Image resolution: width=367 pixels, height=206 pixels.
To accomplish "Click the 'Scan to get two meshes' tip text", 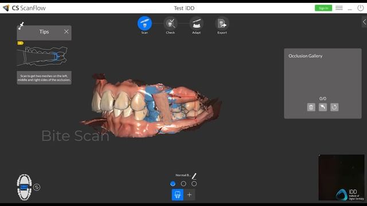I will pyautogui.click(x=44, y=78).
